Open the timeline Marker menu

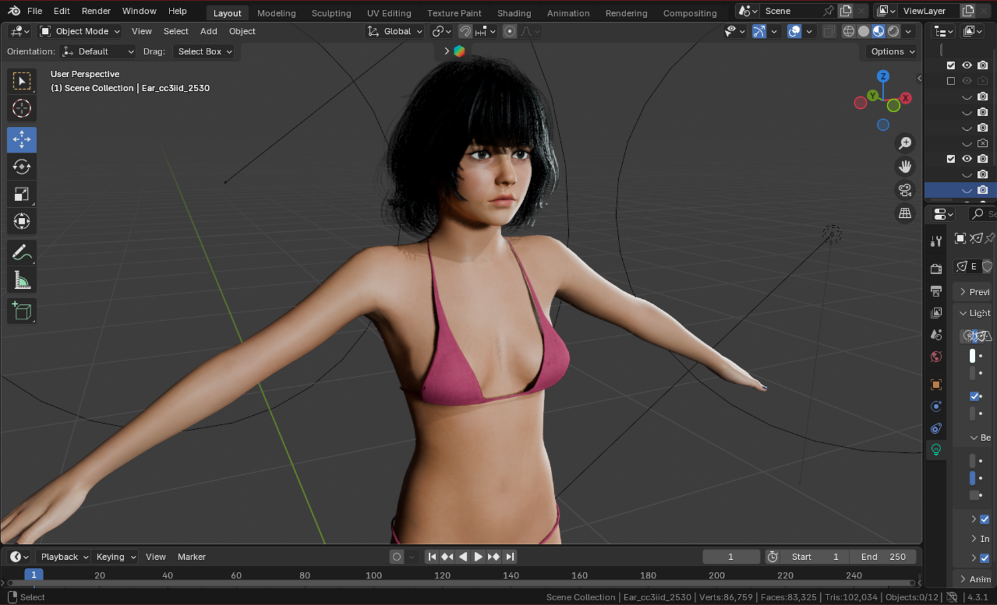(x=191, y=557)
